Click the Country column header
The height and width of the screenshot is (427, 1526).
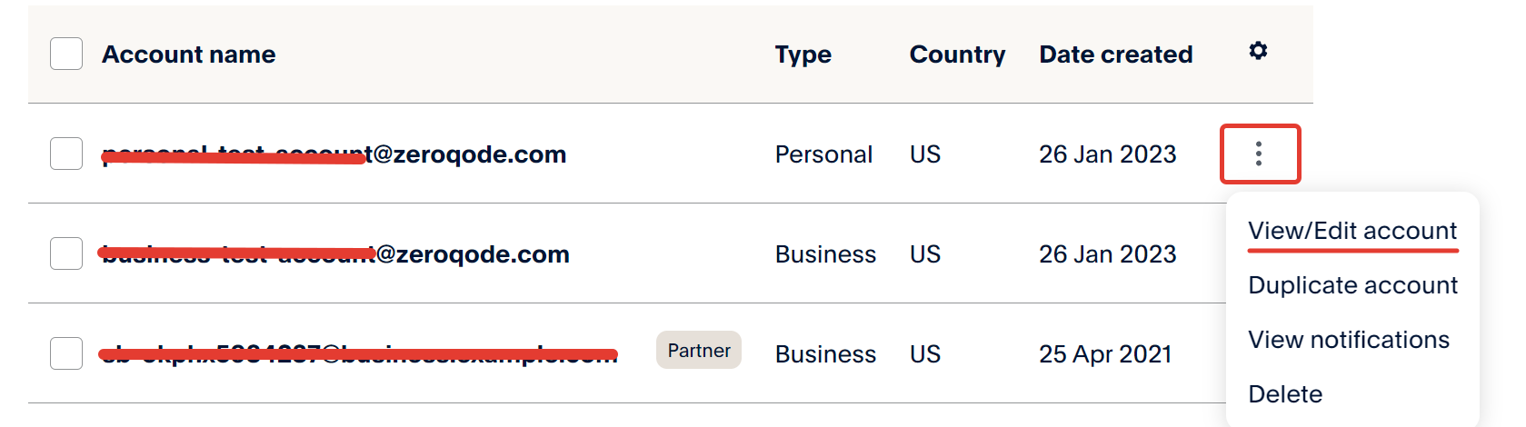[x=957, y=55]
